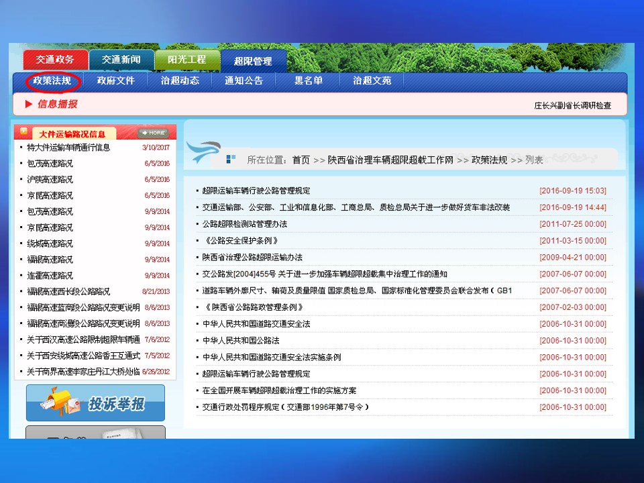The width and height of the screenshot is (644, 483).
Task: Click the red 信息播报 arrow icon
Action: [29, 104]
